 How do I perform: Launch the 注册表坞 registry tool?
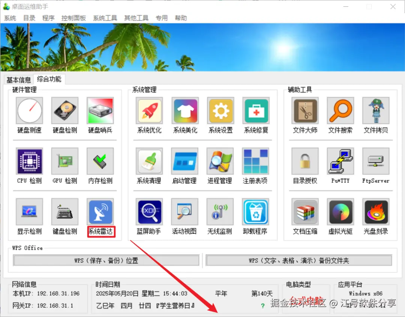256,161
